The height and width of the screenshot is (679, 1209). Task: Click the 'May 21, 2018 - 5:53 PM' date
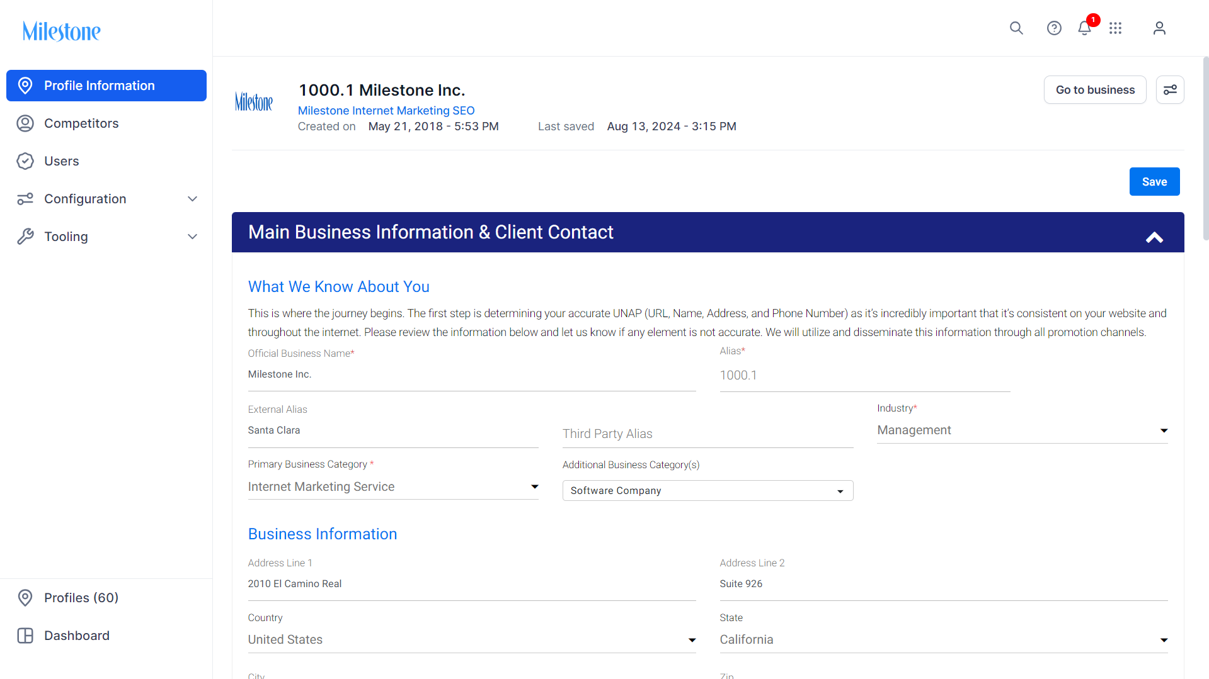[433, 126]
